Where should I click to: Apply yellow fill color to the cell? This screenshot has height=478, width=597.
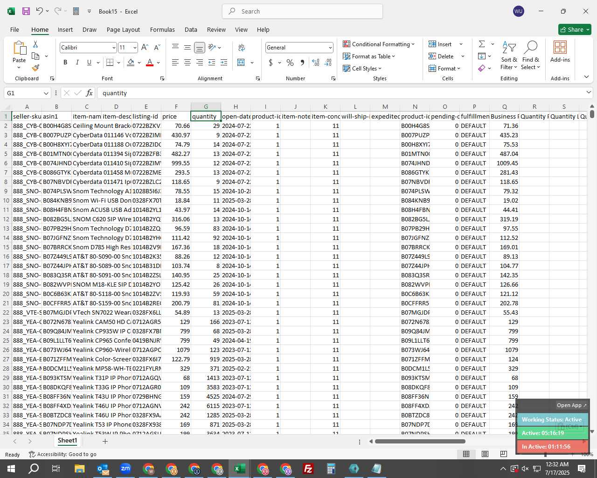(x=131, y=62)
